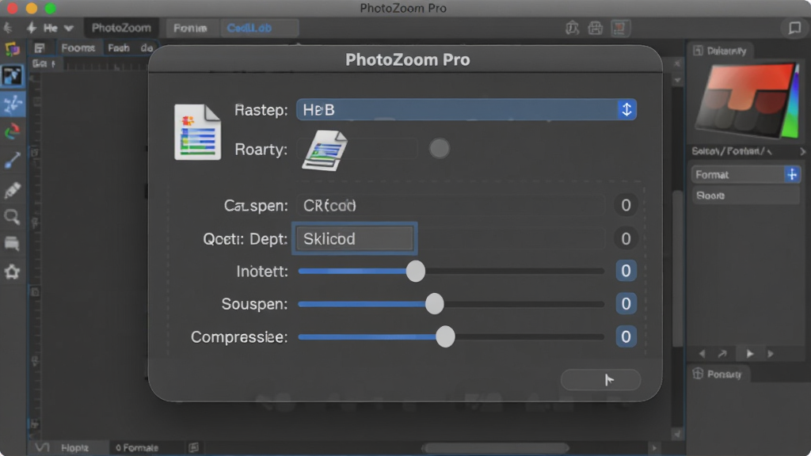Click the highlighted red toolbar icon
The width and height of the screenshot is (811, 456).
(619, 28)
